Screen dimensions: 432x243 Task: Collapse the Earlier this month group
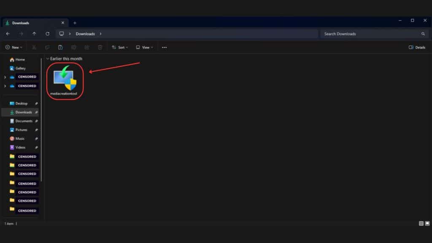click(x=48, y=59)
